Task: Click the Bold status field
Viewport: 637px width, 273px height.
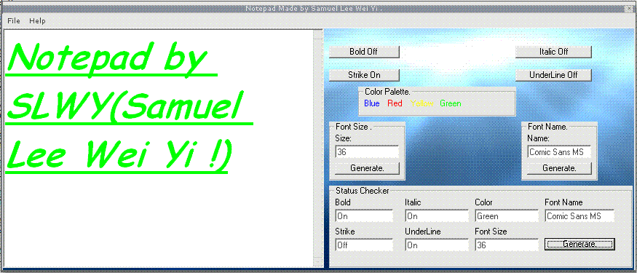Action: point(364,215)
